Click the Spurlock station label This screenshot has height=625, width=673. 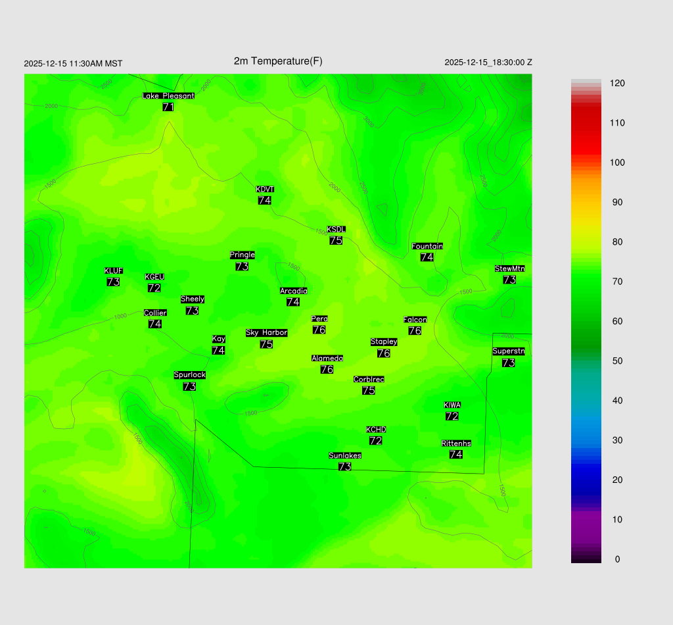tap(189, 375)
